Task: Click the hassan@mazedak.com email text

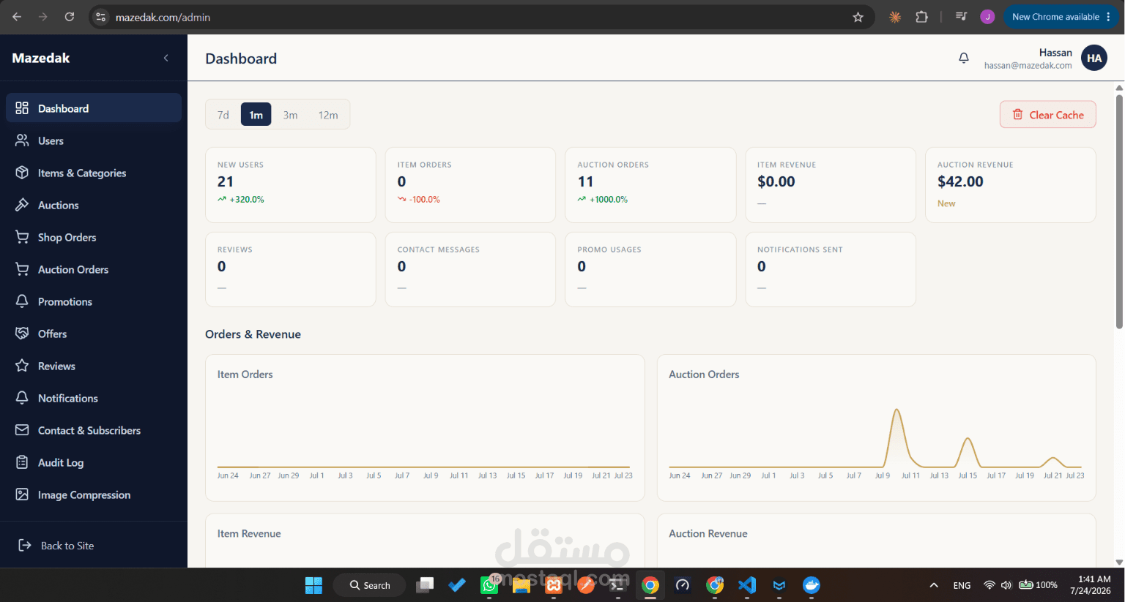Action: click(1028, 65)
